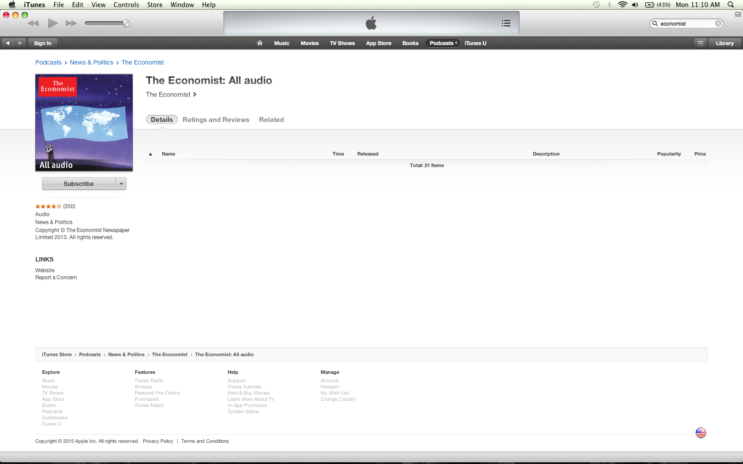Click the Podcasts breadcrumb link at top
Image resolution: width=743 pixels, height=464 pixels.
tap(48, 62)
